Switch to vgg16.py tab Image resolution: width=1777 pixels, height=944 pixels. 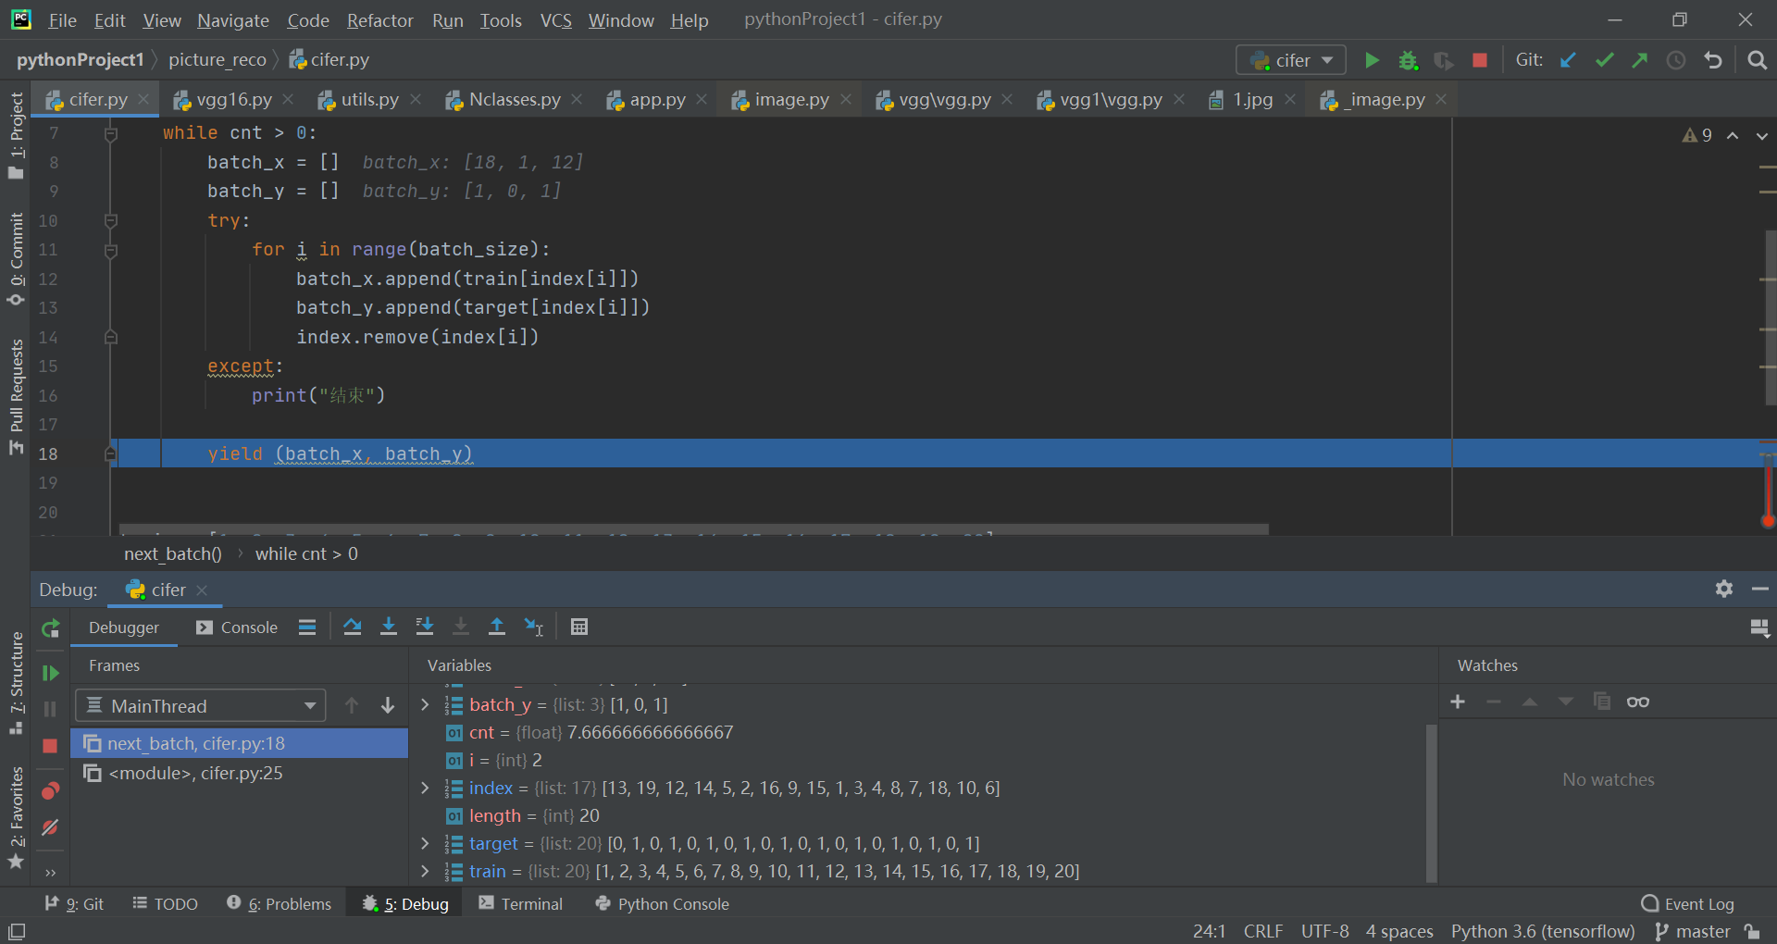(234, 99)
